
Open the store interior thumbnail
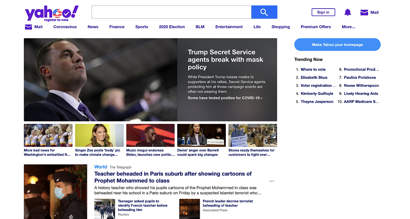tap(253, 135)
